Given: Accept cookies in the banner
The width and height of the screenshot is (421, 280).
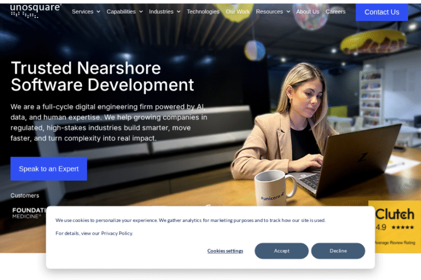Looking at the screenshot, I should (x=282, y=251).
